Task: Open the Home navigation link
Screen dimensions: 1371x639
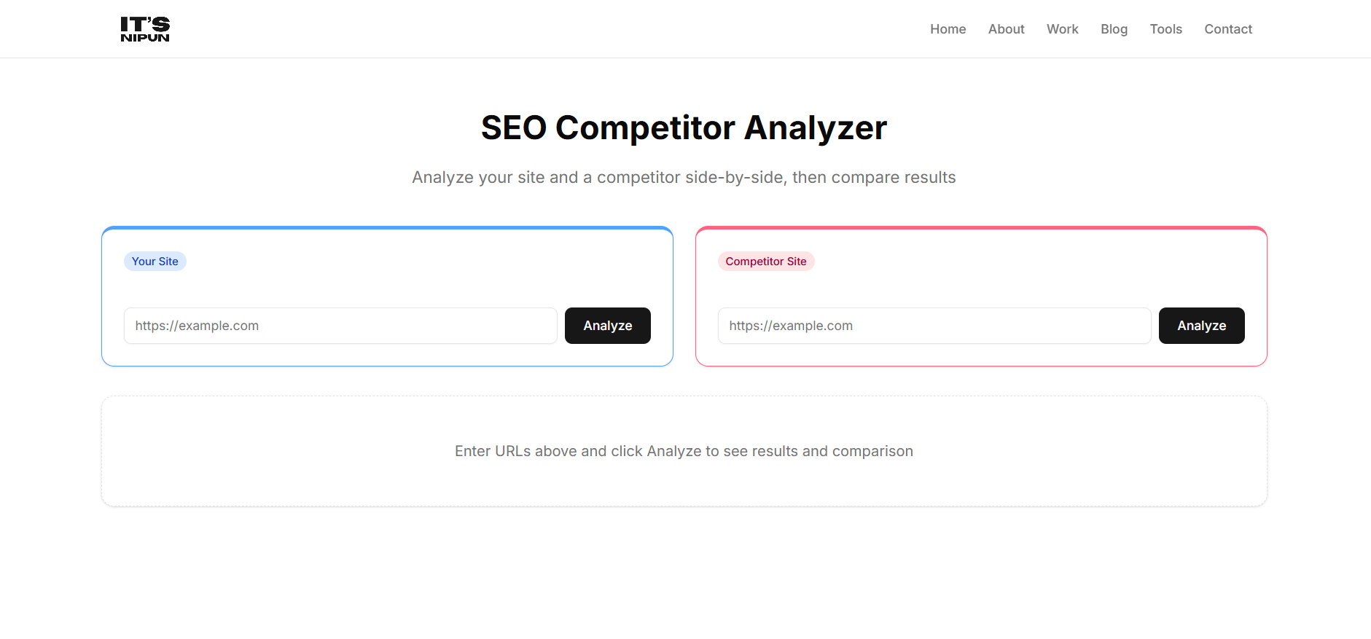Action: pyautogui.click(x=948, y=28)
